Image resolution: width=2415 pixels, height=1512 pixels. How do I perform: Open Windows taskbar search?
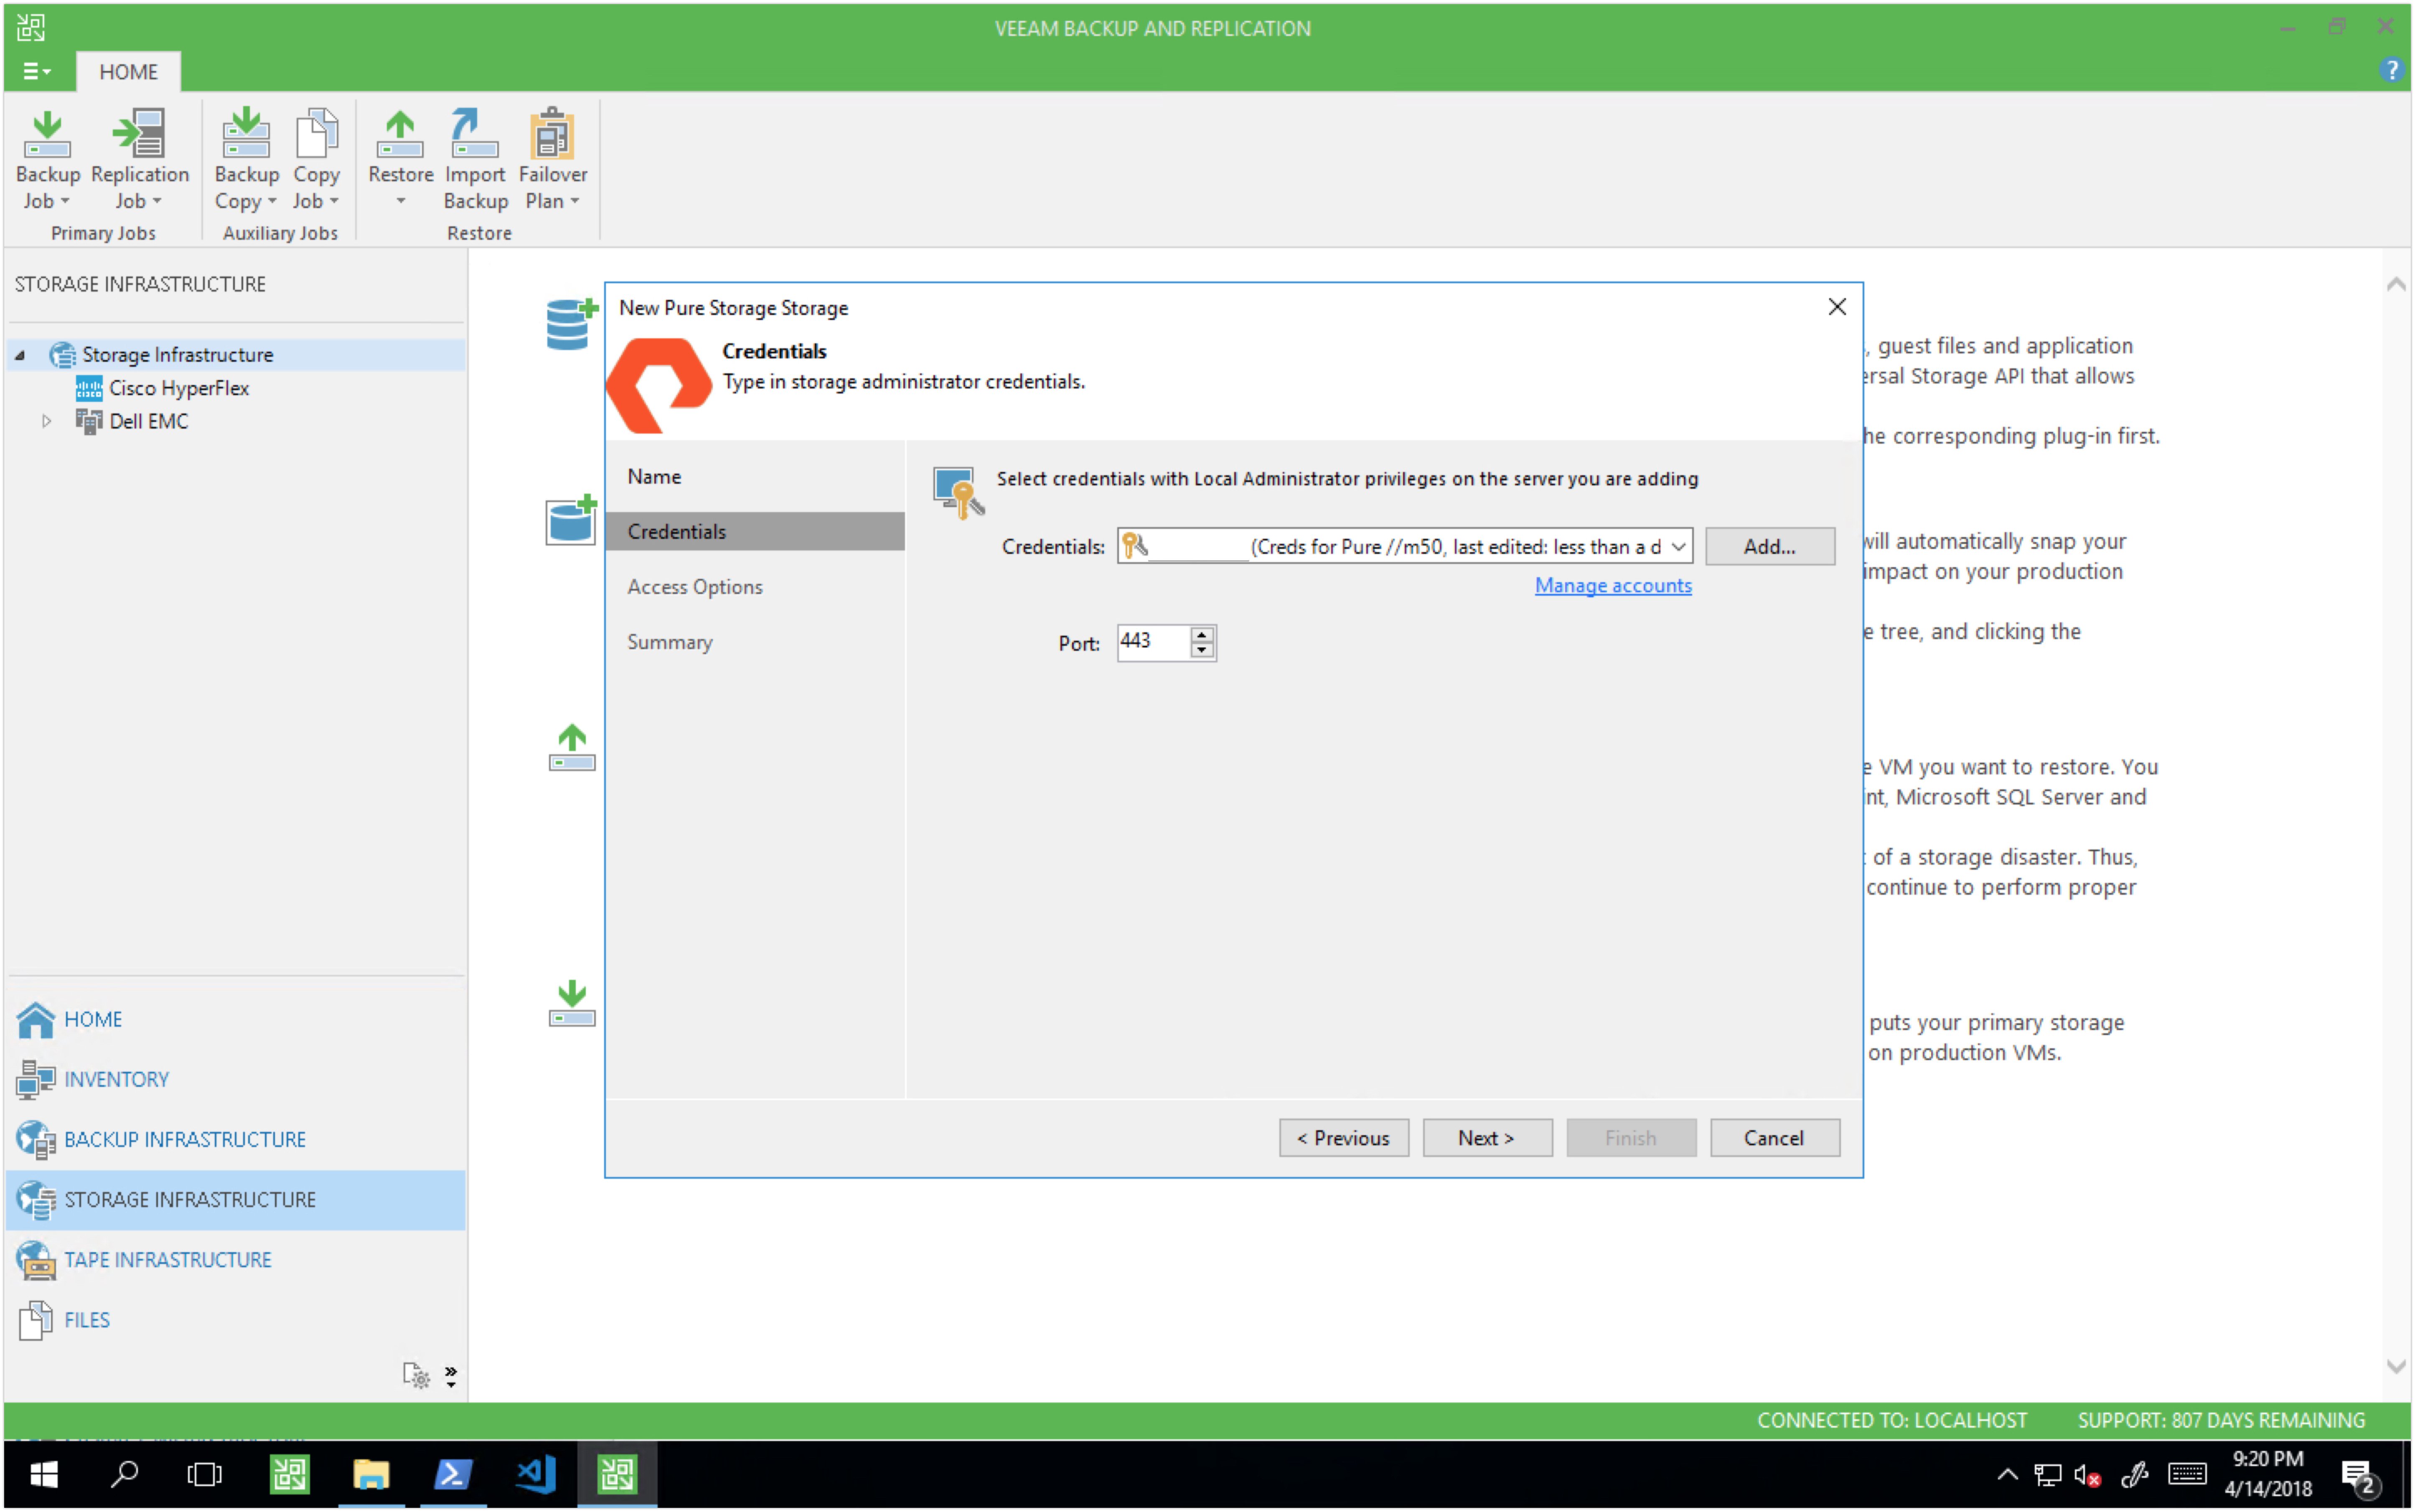pos(124,1474)
